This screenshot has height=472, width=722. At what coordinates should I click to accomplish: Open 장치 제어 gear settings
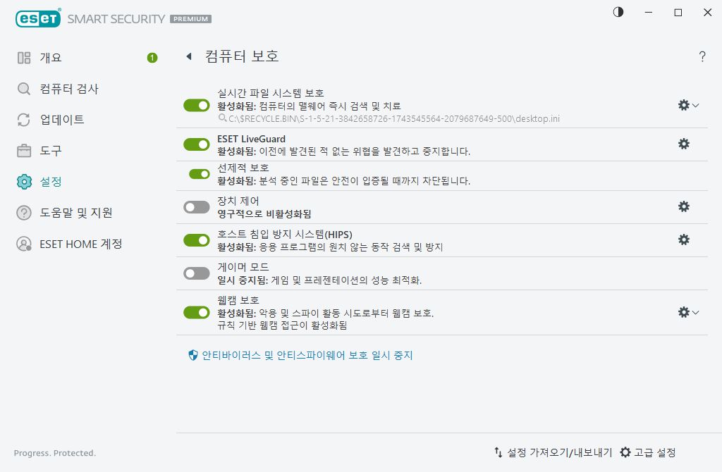[x=683, y=206]
